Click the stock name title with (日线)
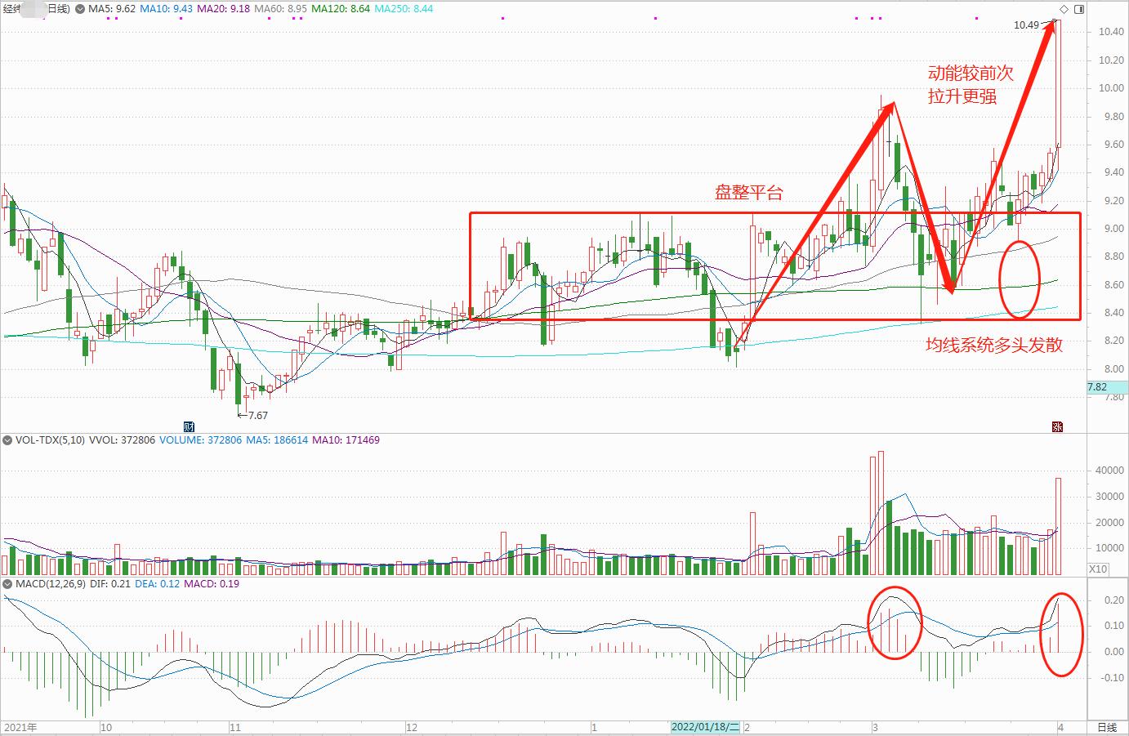 click(x=36, y=9)
